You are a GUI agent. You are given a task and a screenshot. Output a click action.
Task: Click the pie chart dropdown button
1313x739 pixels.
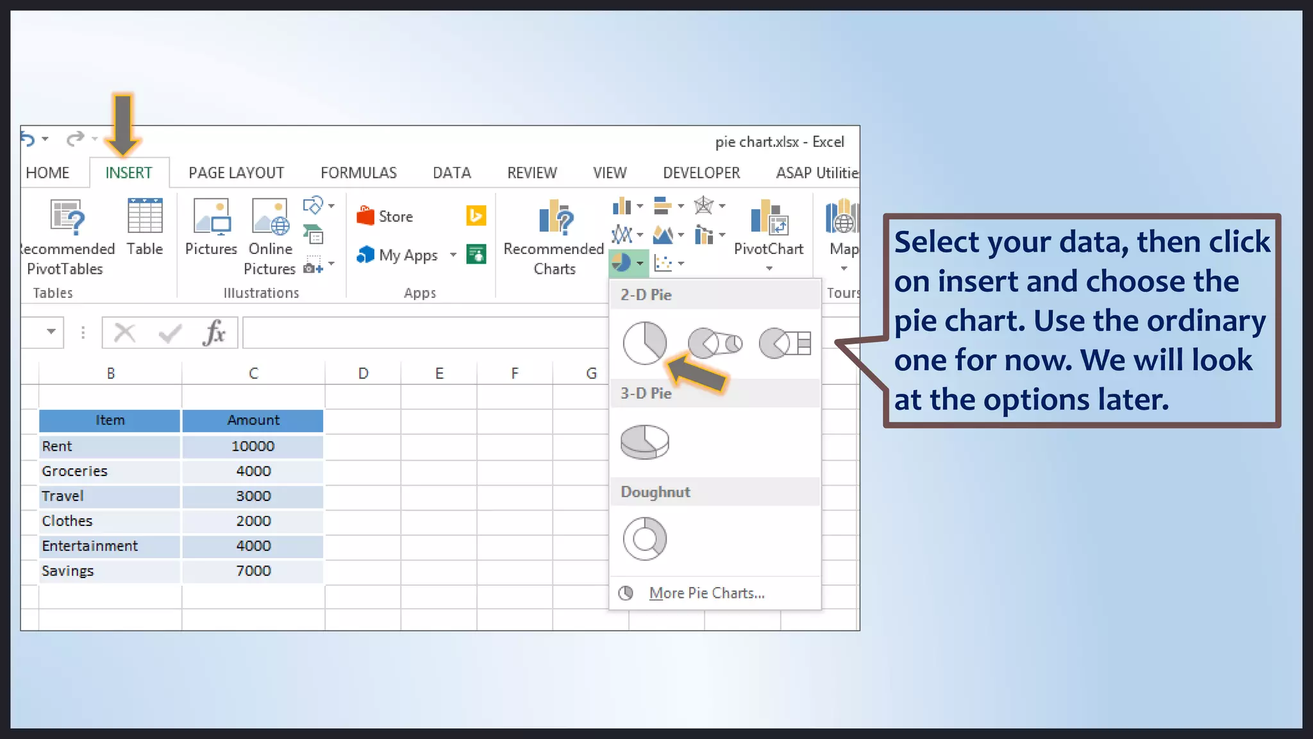click(x=628, y=263)
